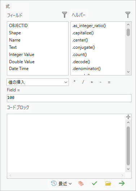Export expression using the green arrow
This screenshot has width=136, height=191.
pos(122,183)
